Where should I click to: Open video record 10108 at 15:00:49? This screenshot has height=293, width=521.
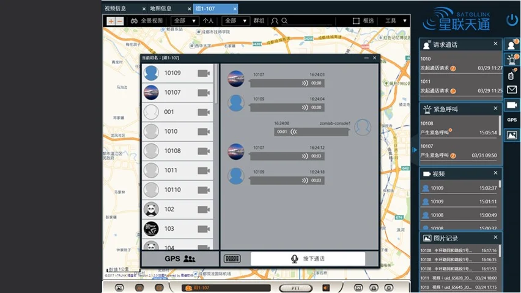point(459,215)
